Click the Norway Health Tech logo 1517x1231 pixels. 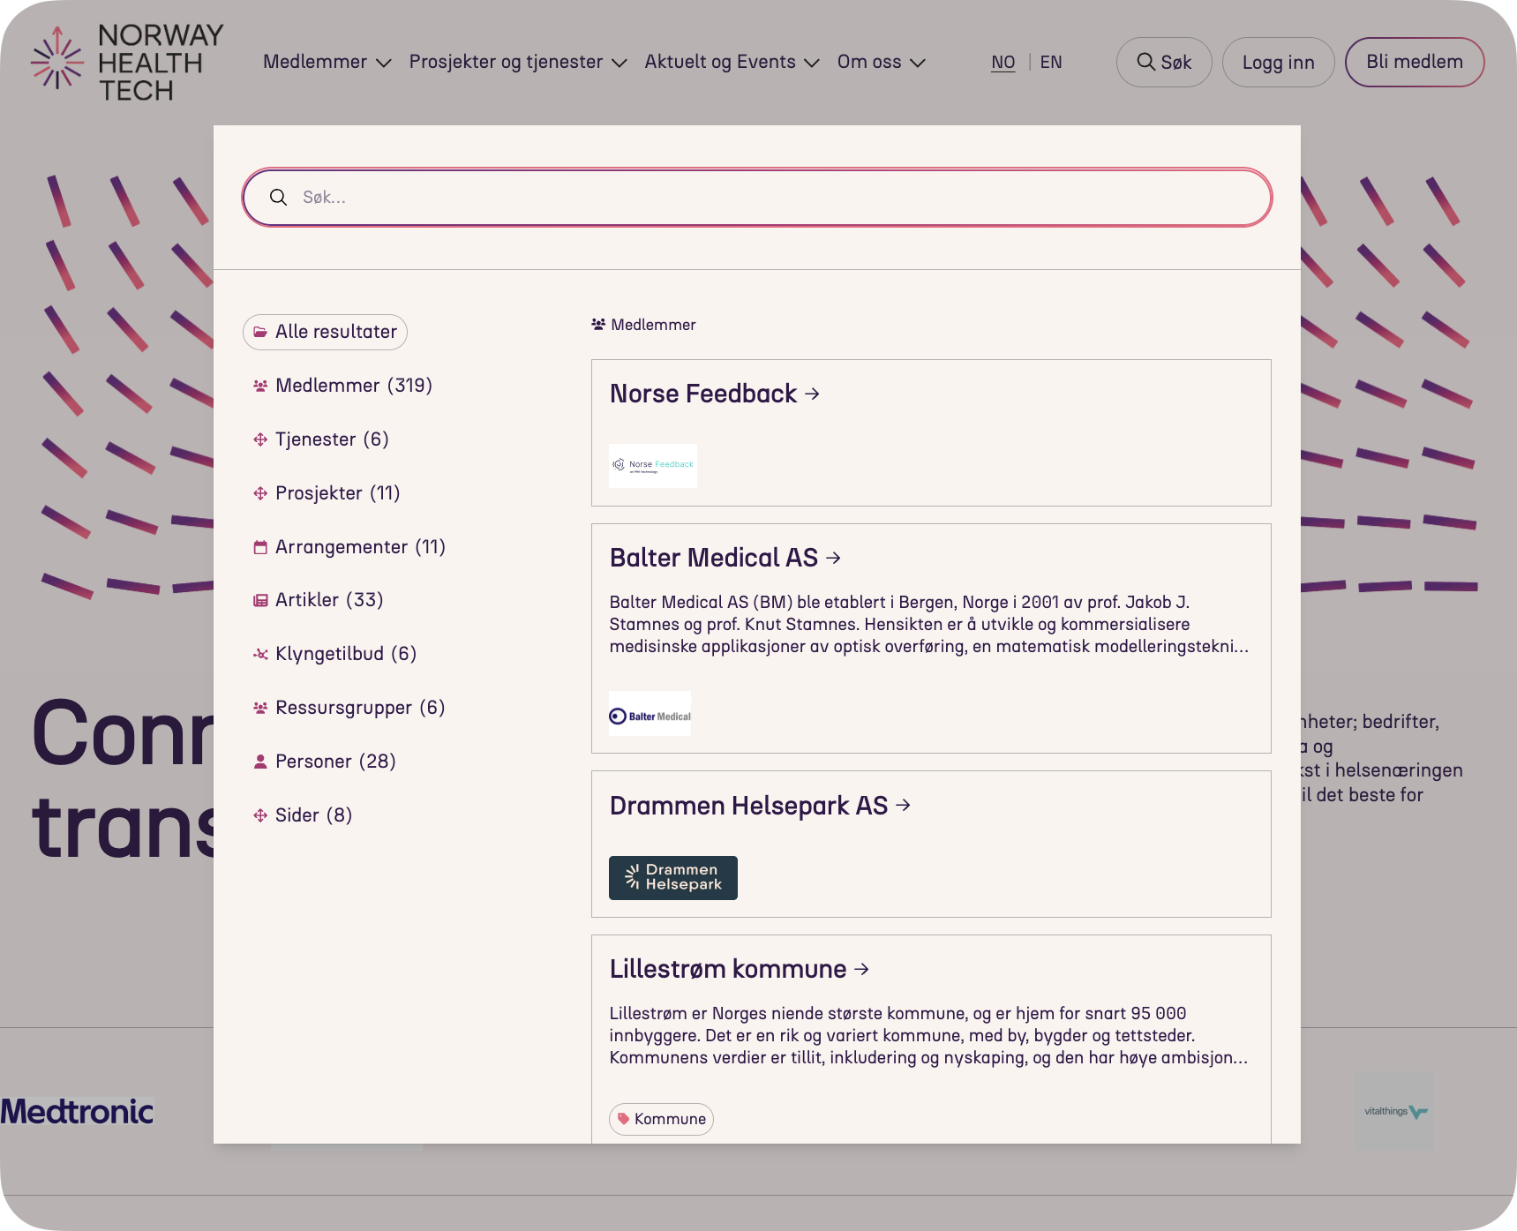click(x=127, y=63)
